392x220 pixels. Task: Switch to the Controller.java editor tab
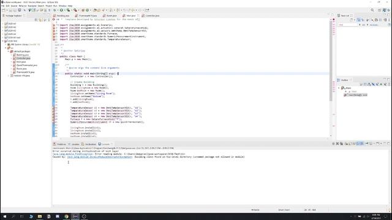point(151,16)
